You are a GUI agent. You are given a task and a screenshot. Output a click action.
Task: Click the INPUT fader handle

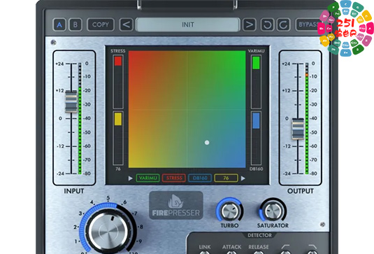coord(71,101)
